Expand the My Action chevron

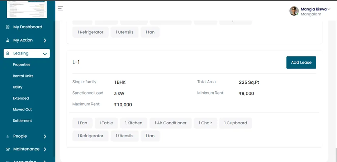45,40
